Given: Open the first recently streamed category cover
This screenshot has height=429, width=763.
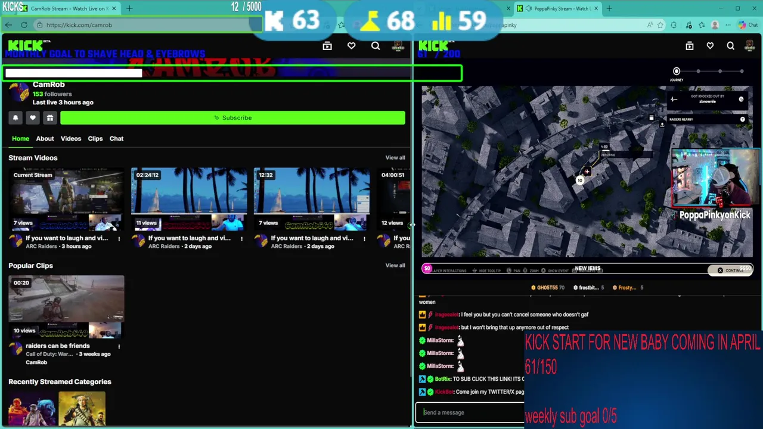Looking at the screenshot, I should tap(32, 410).
